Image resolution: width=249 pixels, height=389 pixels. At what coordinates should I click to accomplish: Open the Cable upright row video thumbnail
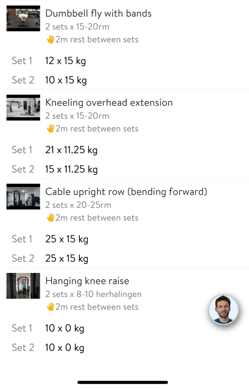[x=23, y=196]
